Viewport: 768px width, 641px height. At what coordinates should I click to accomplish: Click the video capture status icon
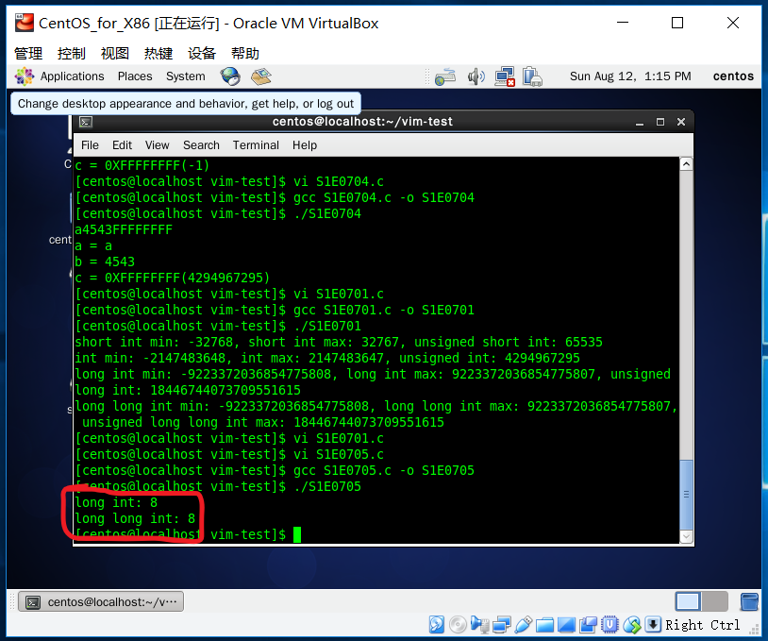tap(588, 625)
